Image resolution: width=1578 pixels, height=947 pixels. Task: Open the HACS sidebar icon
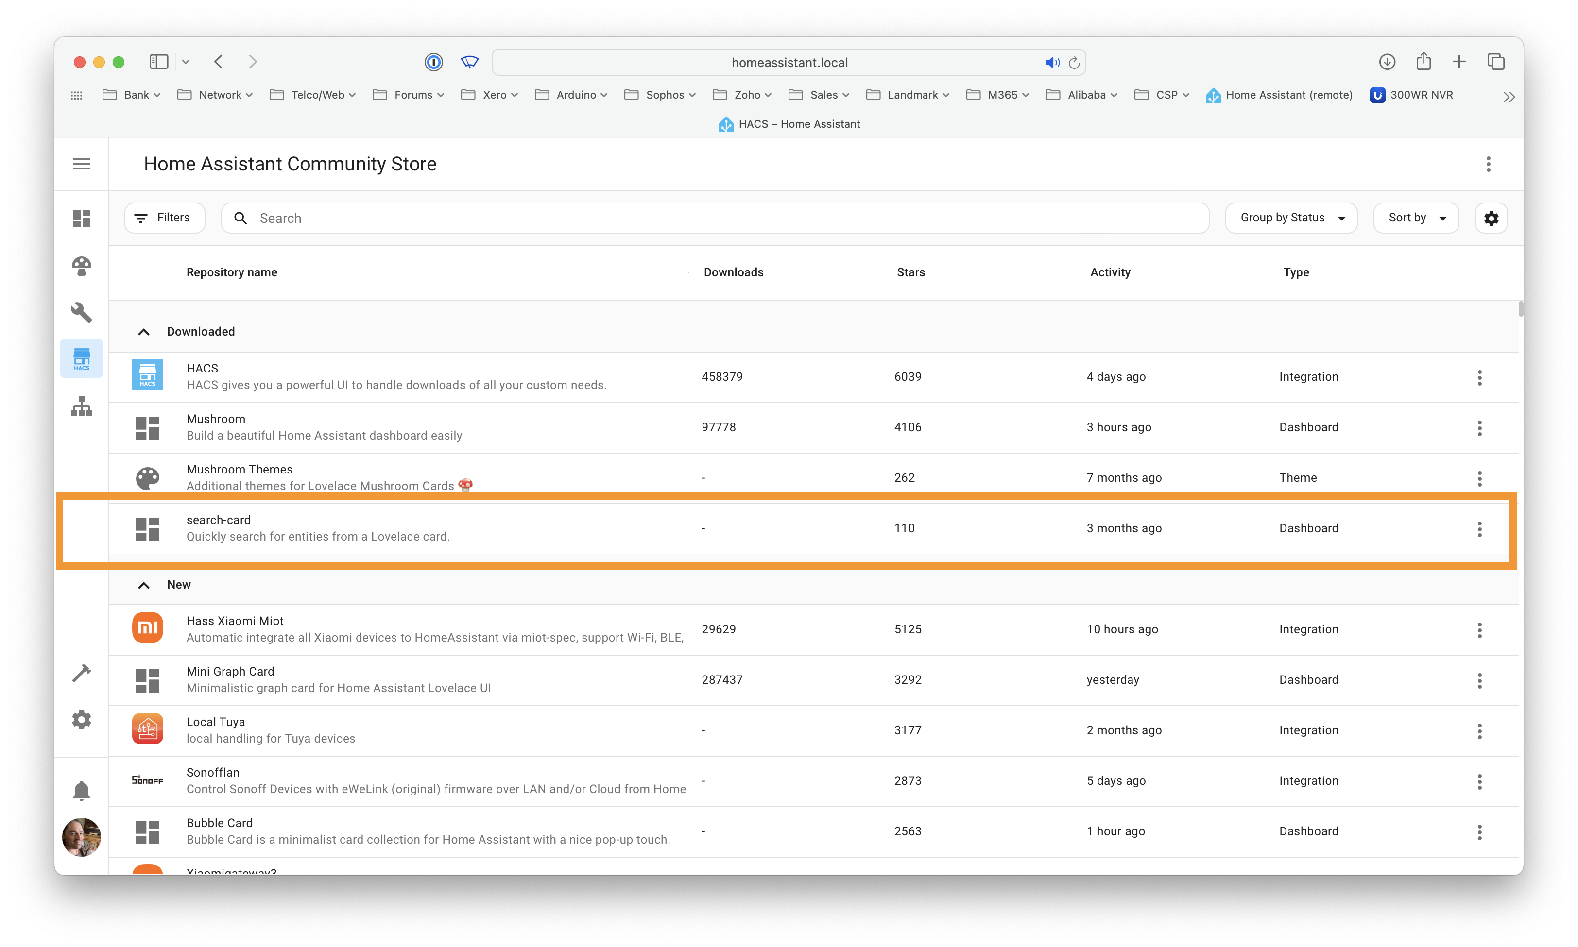[x=82, y=358]
